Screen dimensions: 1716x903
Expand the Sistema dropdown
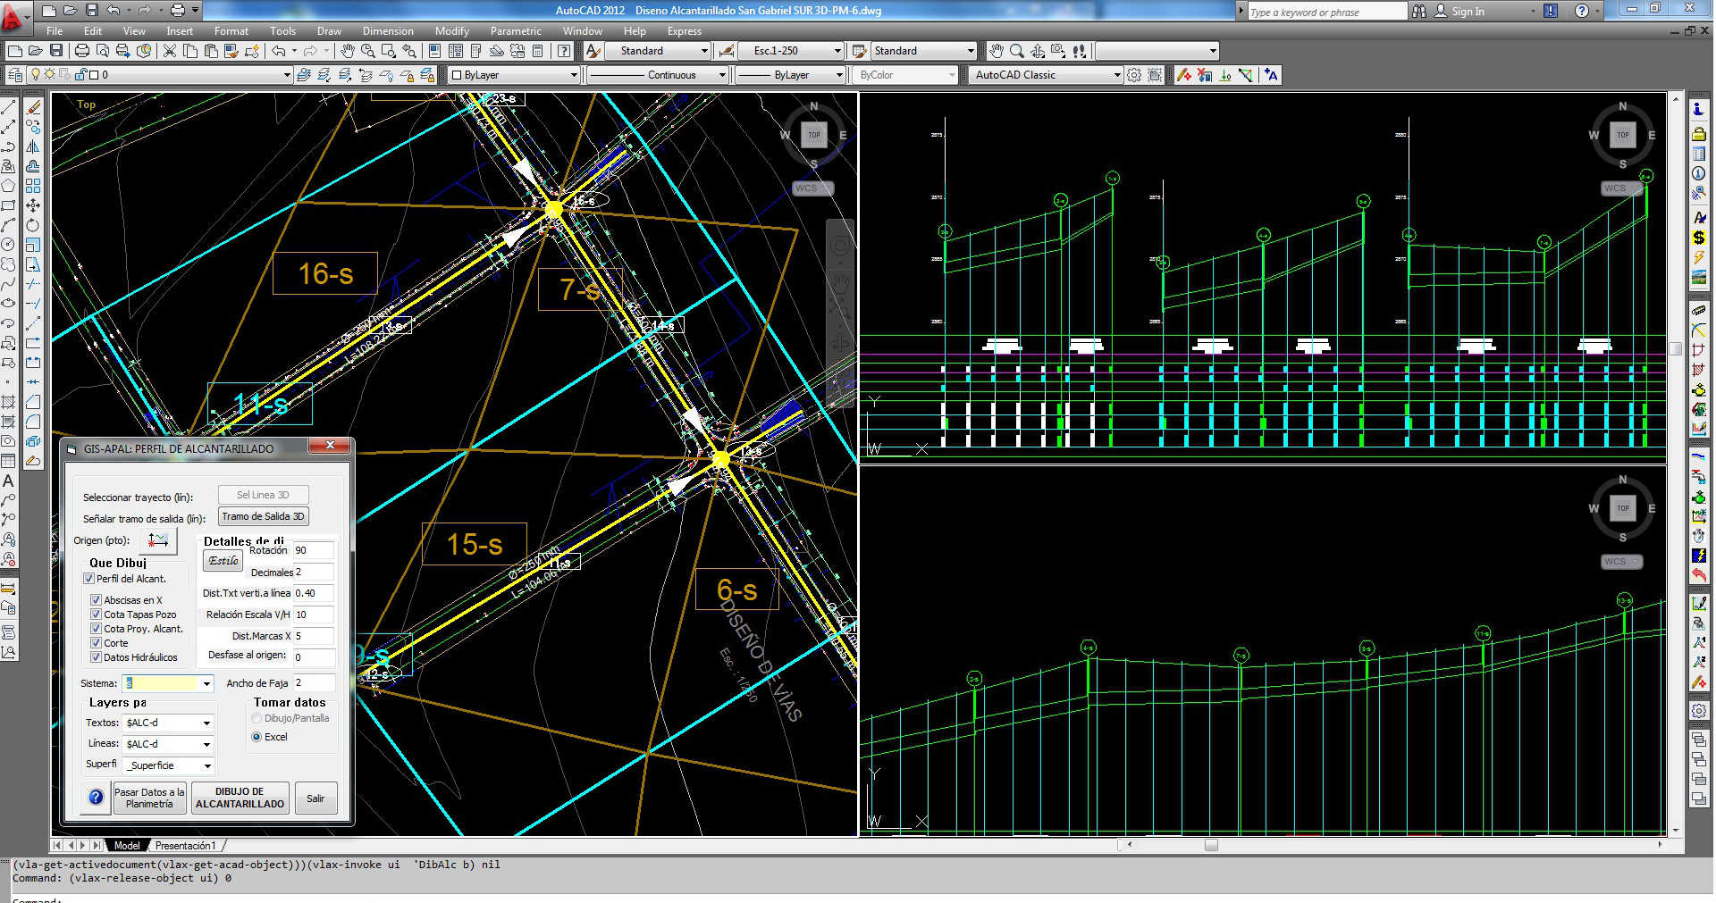coord(206,683)
